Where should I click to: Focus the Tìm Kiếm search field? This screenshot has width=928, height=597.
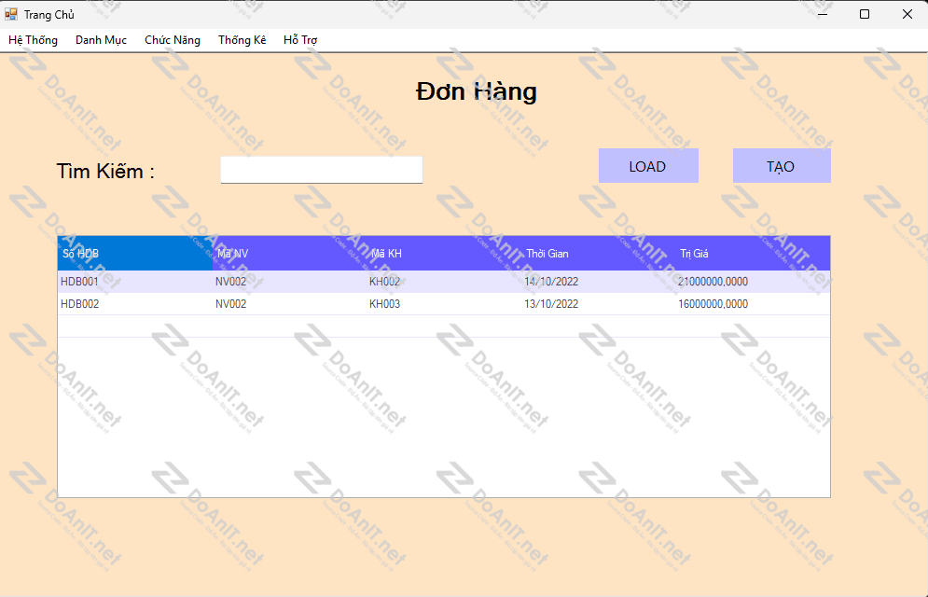click(x=322, y=170)
